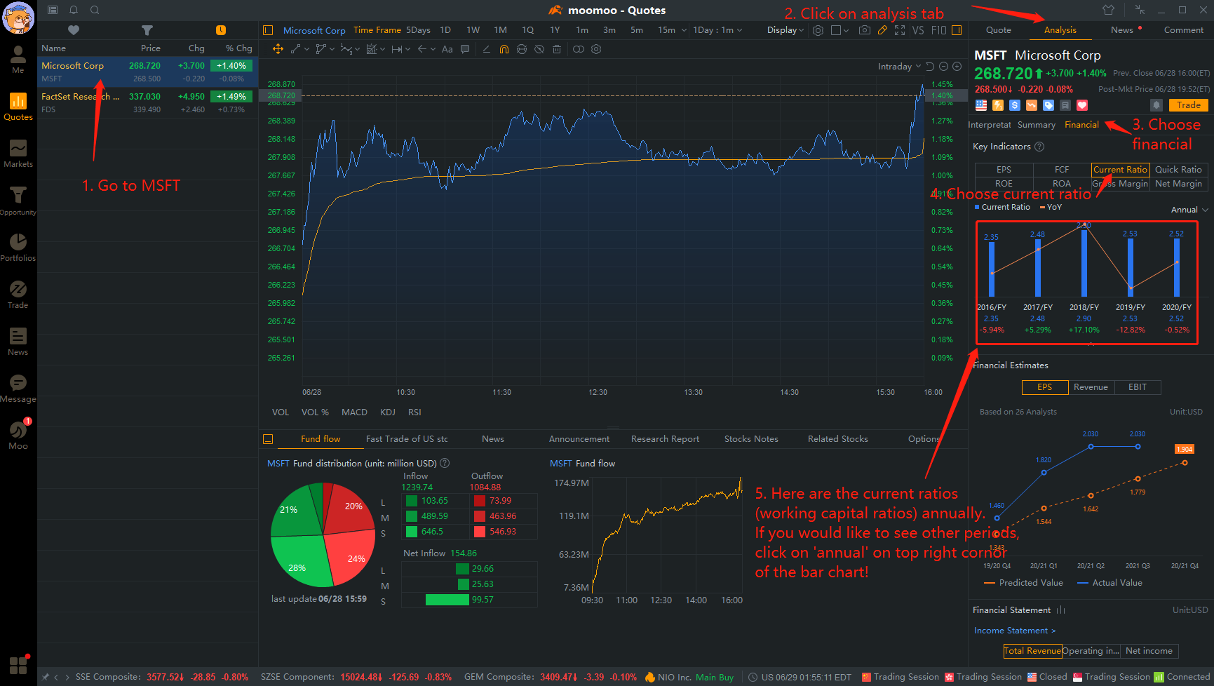Open the 1Day : 1m timeframe dropdown
The width and height of the screenshot is (1214, 686).
pos(717,30)
